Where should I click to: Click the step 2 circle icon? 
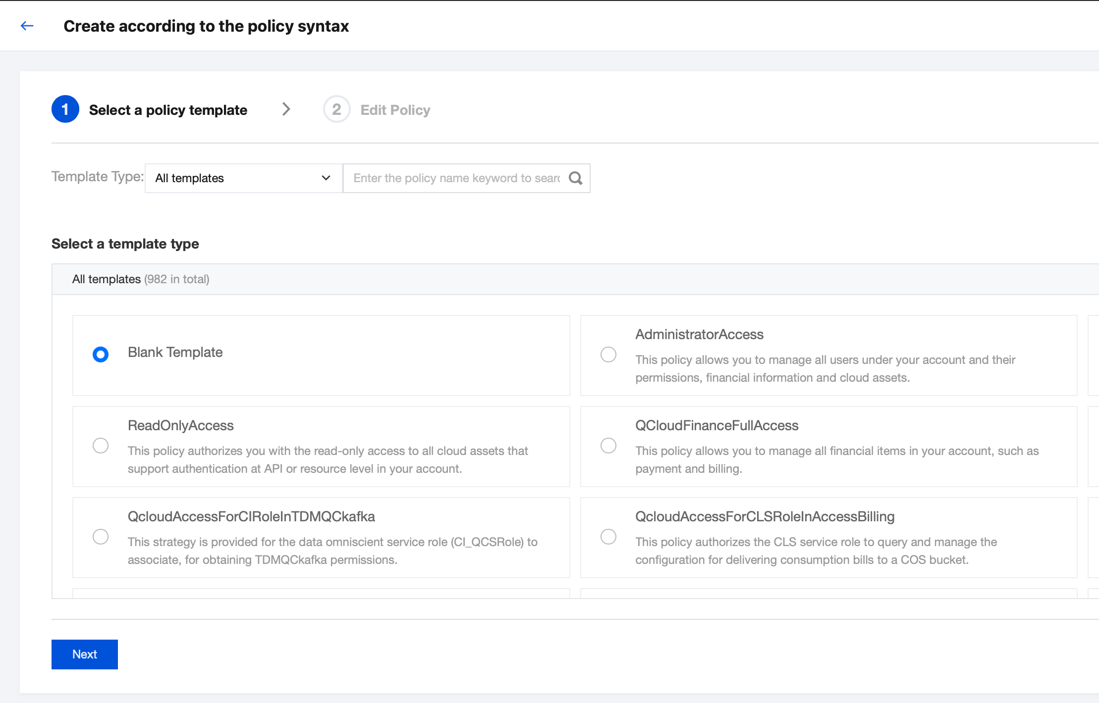click(336, 109)
